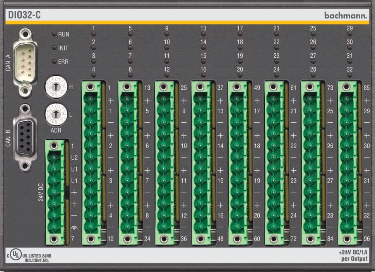Select terminal block with pins 25 to 36
375x272 pixels.
[x=164, y=163]
